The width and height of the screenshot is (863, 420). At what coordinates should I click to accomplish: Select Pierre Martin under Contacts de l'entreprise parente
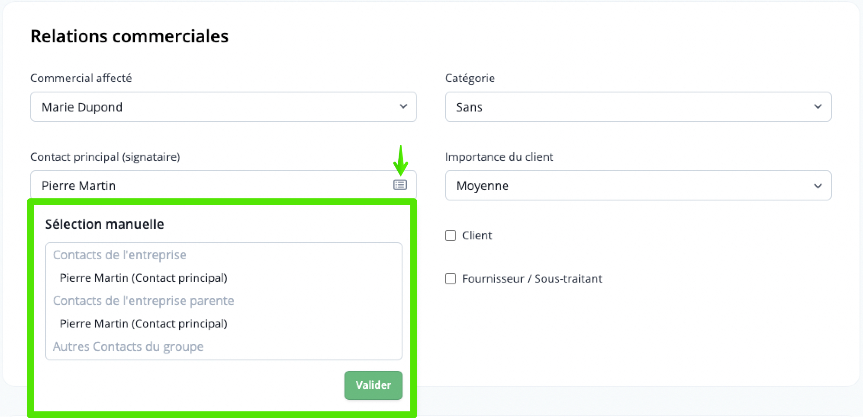coord(143,324)
